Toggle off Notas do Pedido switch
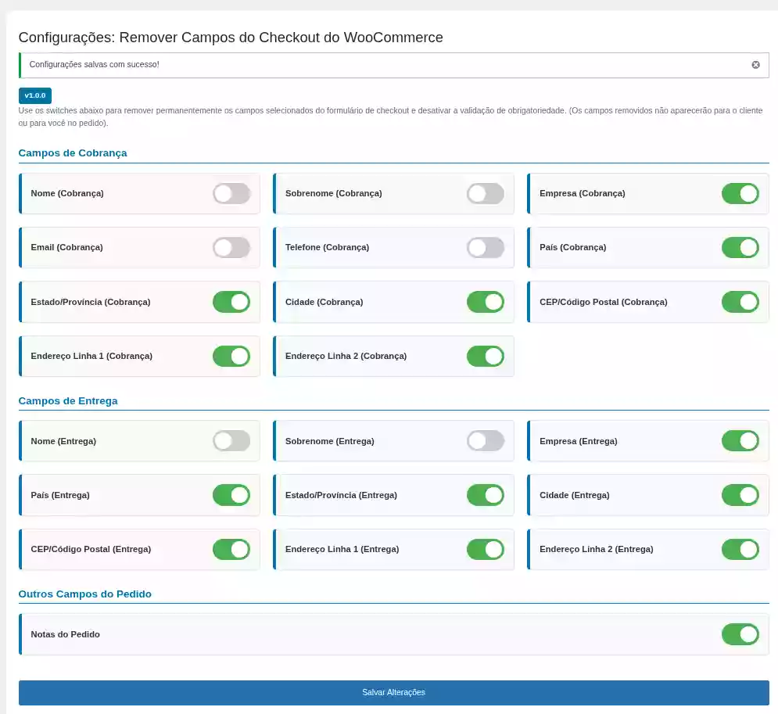Viewport: 778px width, 714px height. click(740, 634)
